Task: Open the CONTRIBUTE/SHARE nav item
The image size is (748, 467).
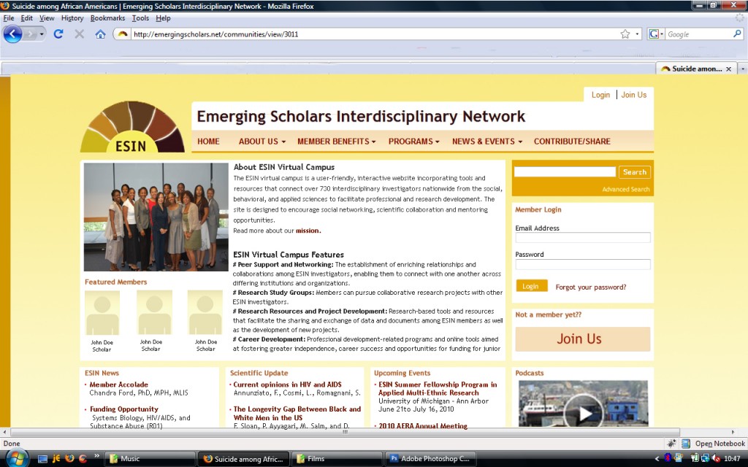Action: coord(572,142)
